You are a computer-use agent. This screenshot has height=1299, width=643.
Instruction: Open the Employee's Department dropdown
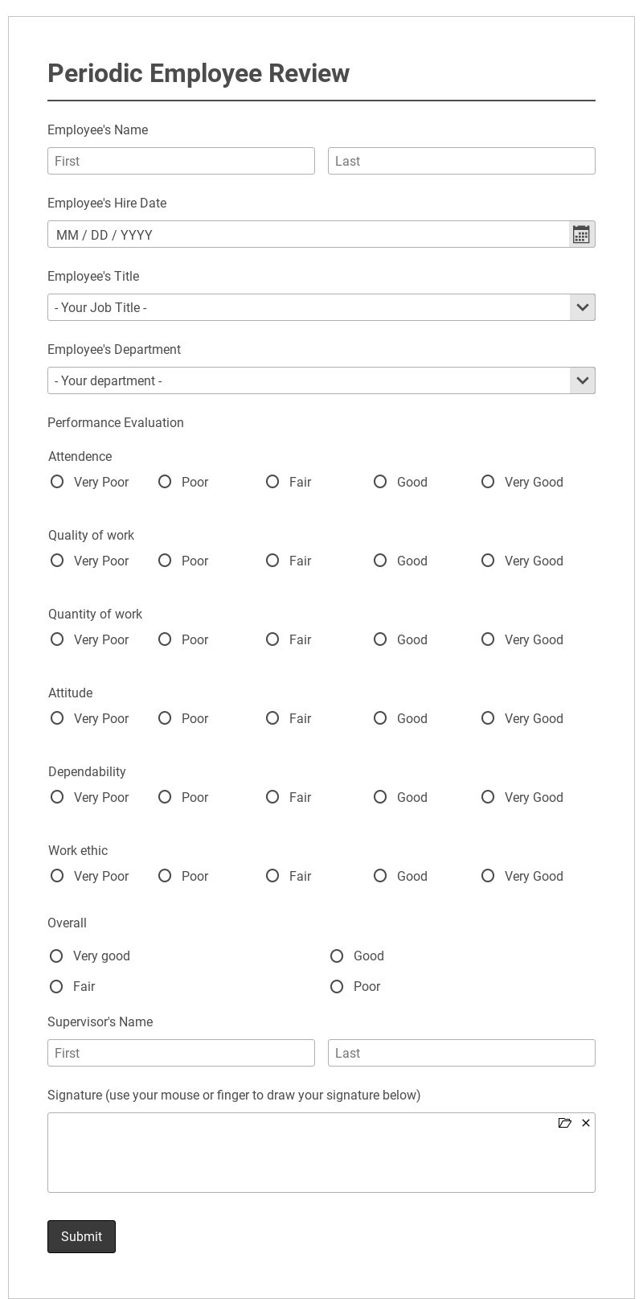point(321,380)
